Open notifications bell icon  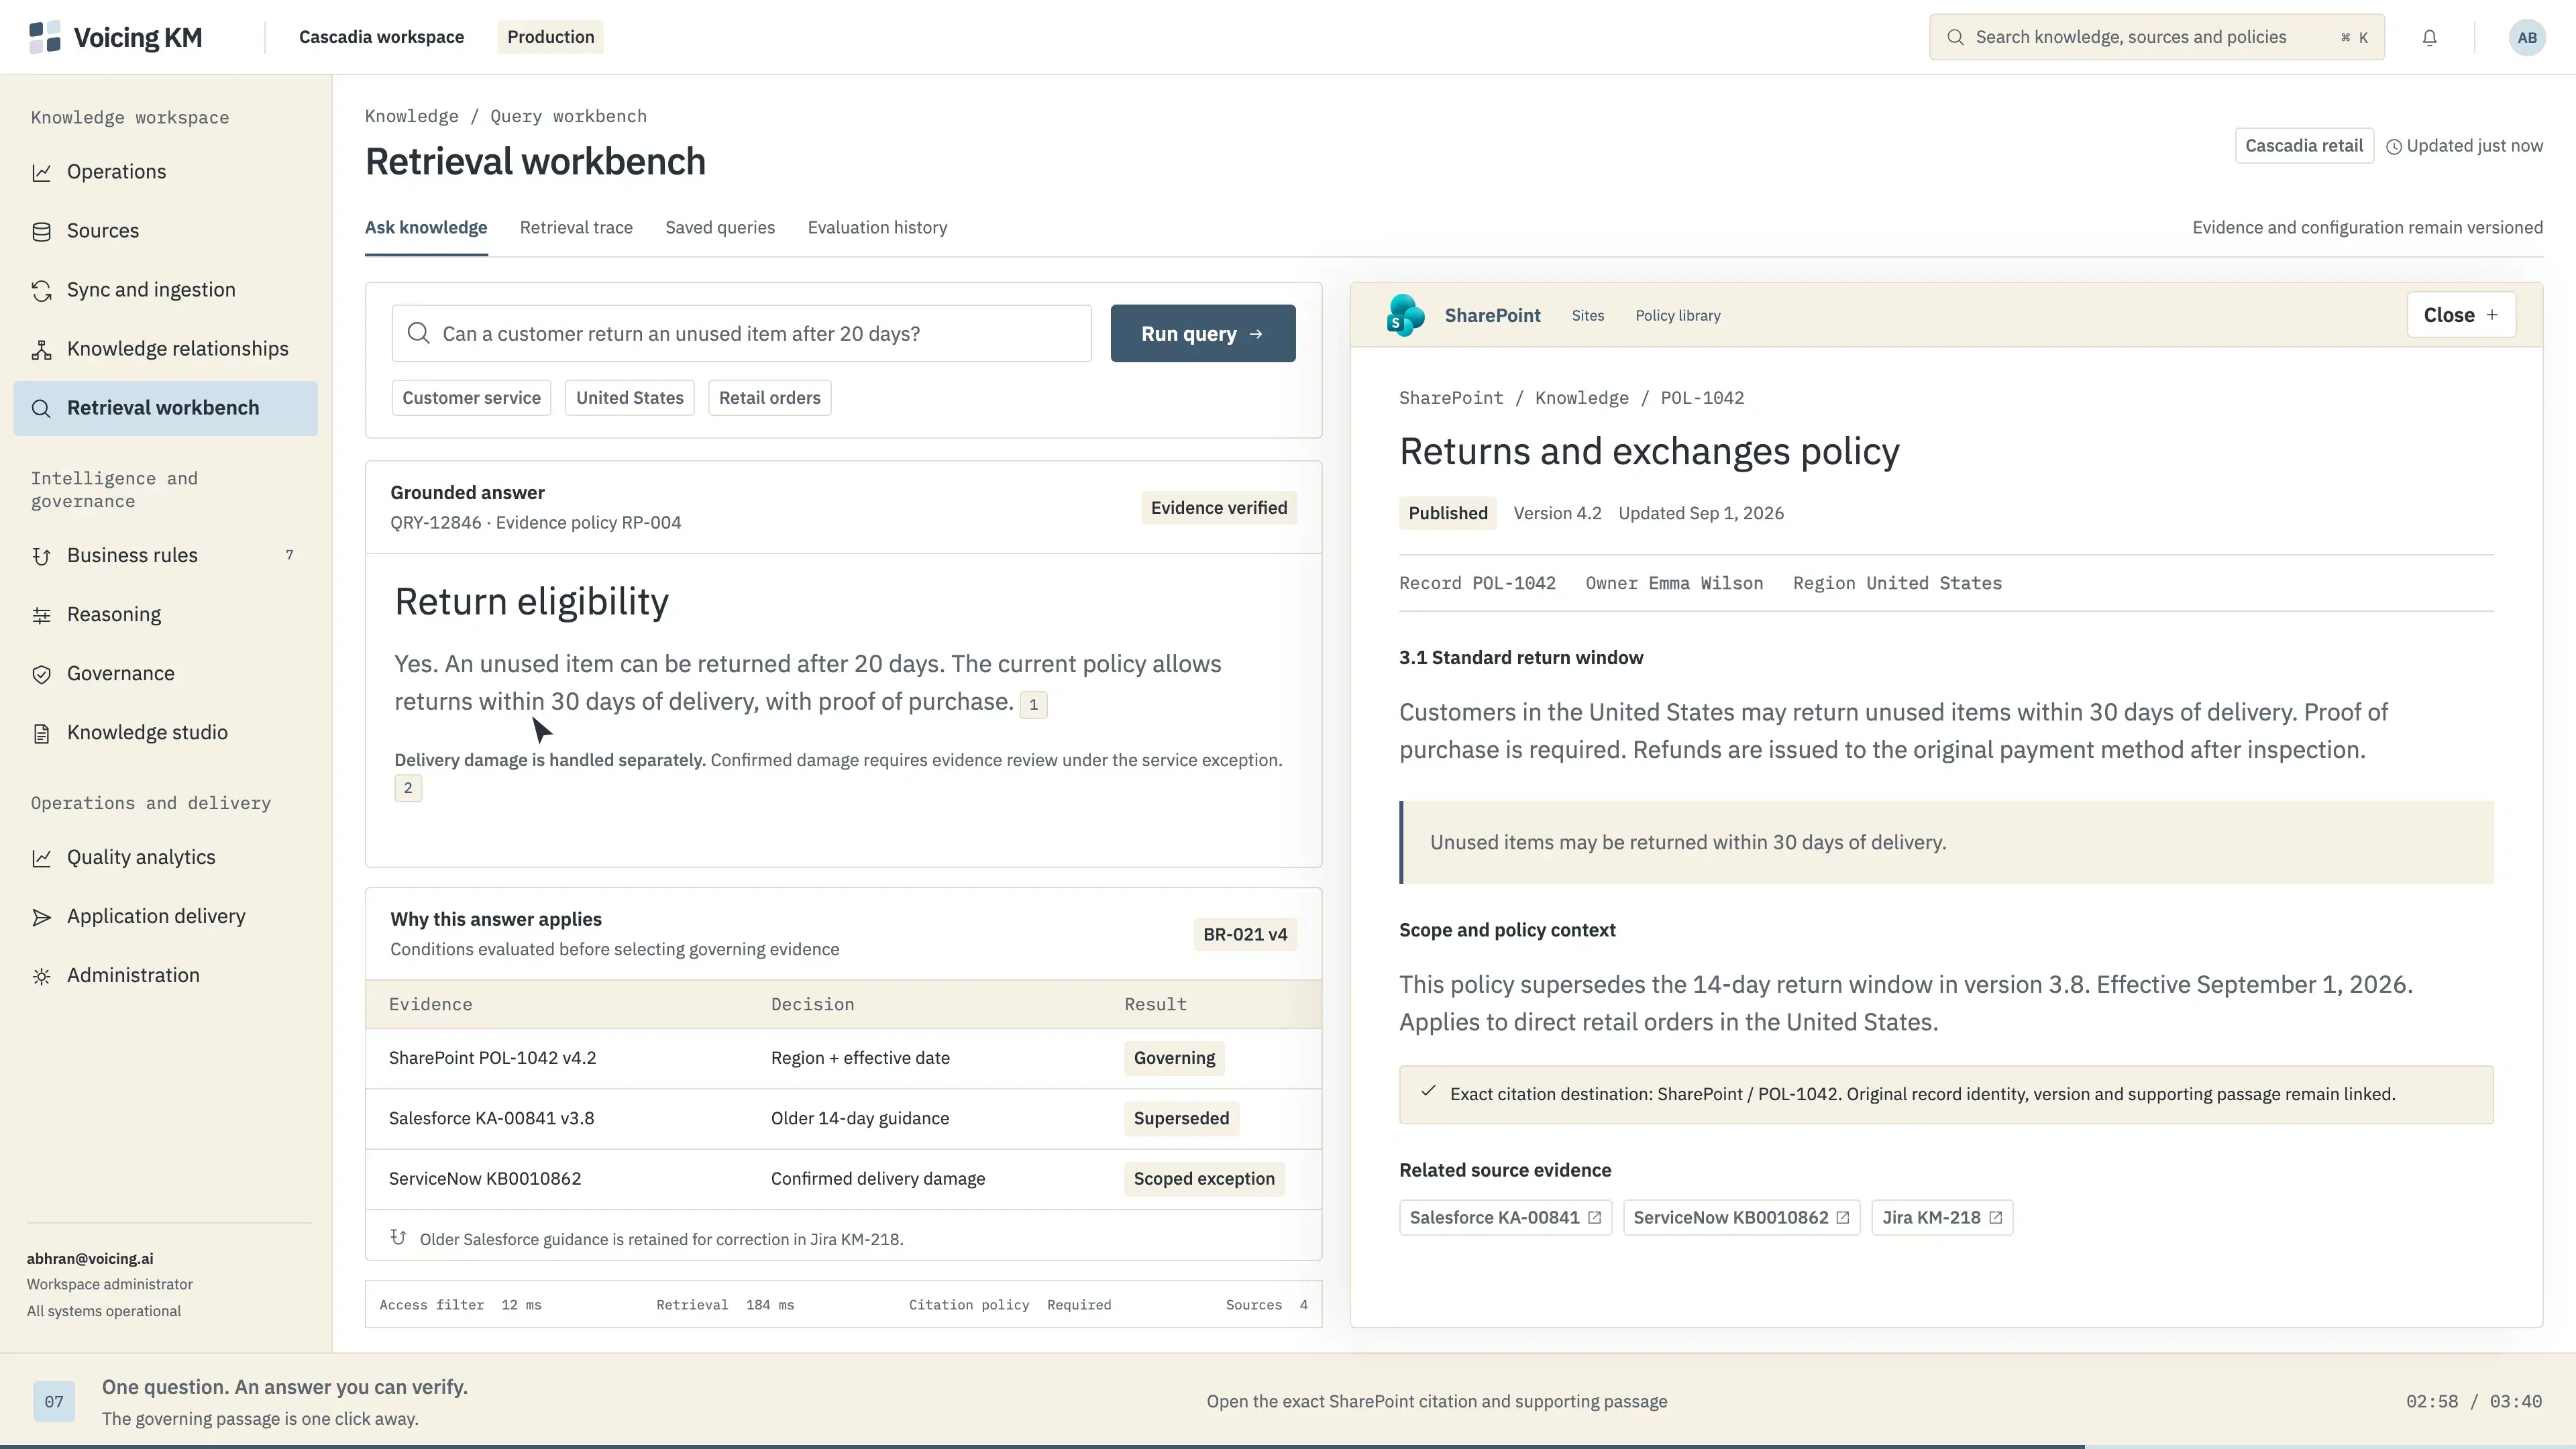[2429, 38]
